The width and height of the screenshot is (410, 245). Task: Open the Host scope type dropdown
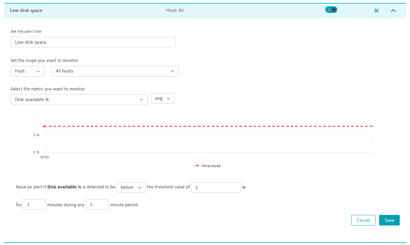[x=28, y=71]
